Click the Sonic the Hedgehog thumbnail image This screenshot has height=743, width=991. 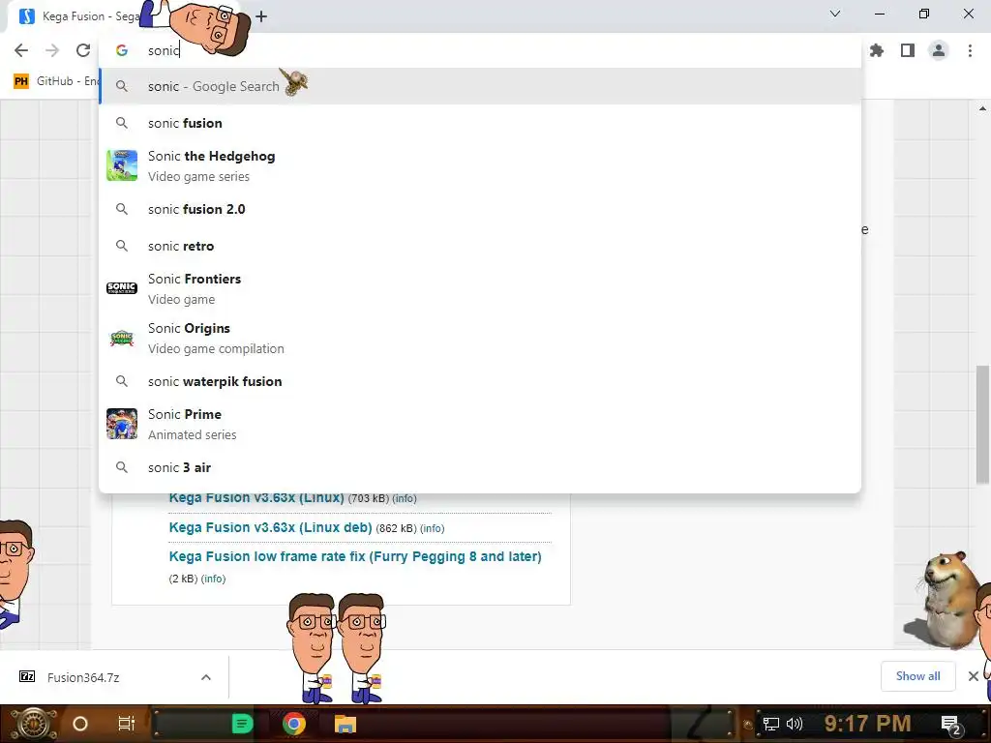tap(122, 165)
